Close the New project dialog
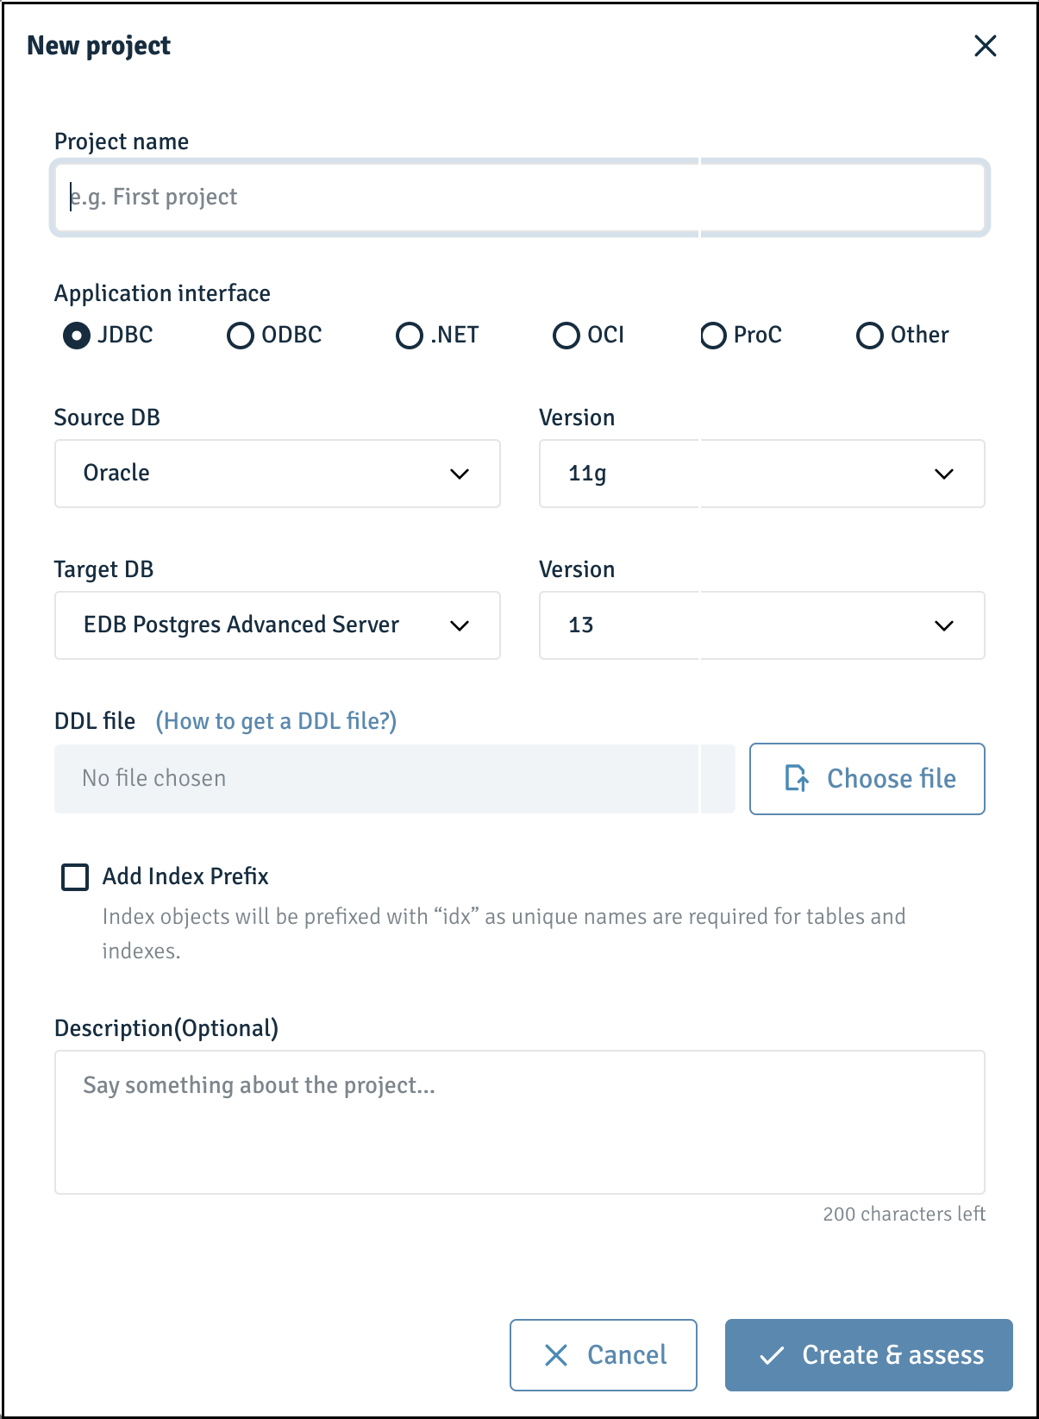The image size is (1039, 1419). tap(985, 46)
